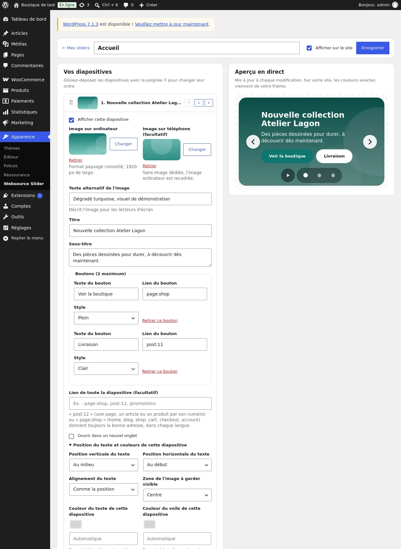Open Extensions menu item
This screenshot has width=401, height=549.
click(x=25, y=195)
